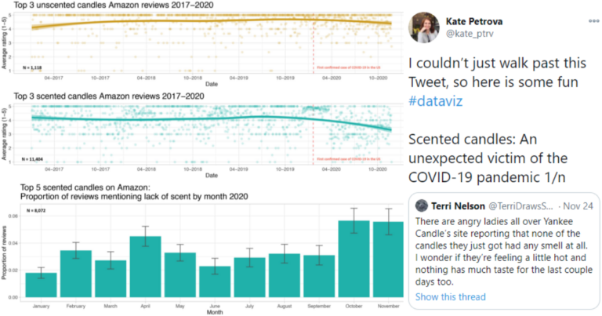Screen dimensions: 602x316
Task: Click the January bar in bar chart
Action: click(x=41, y=285)
